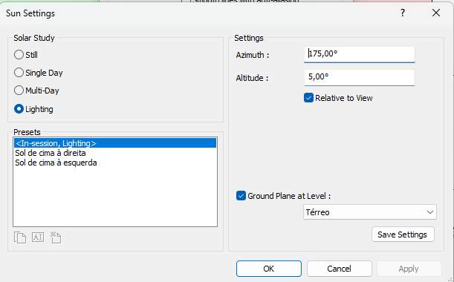454x282 pixels.
Task: Click the Rename preset icon
Action: 38,237
